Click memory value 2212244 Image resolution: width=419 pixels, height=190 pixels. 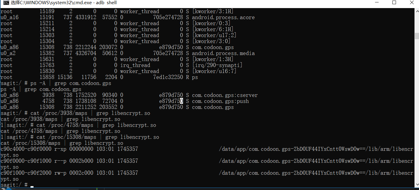86,47
